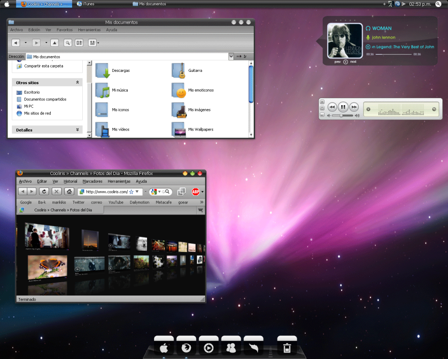Click the Spotlight search icon in the top bar
The height and width of the screenshot is (359, 448).
tap(438, 4)
